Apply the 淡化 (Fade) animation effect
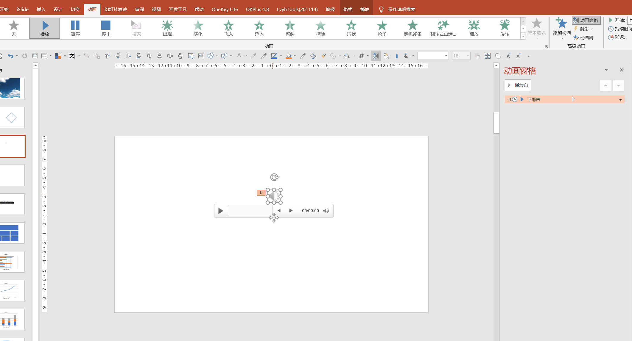Screen dimensions: 632x341 point(198,28)
